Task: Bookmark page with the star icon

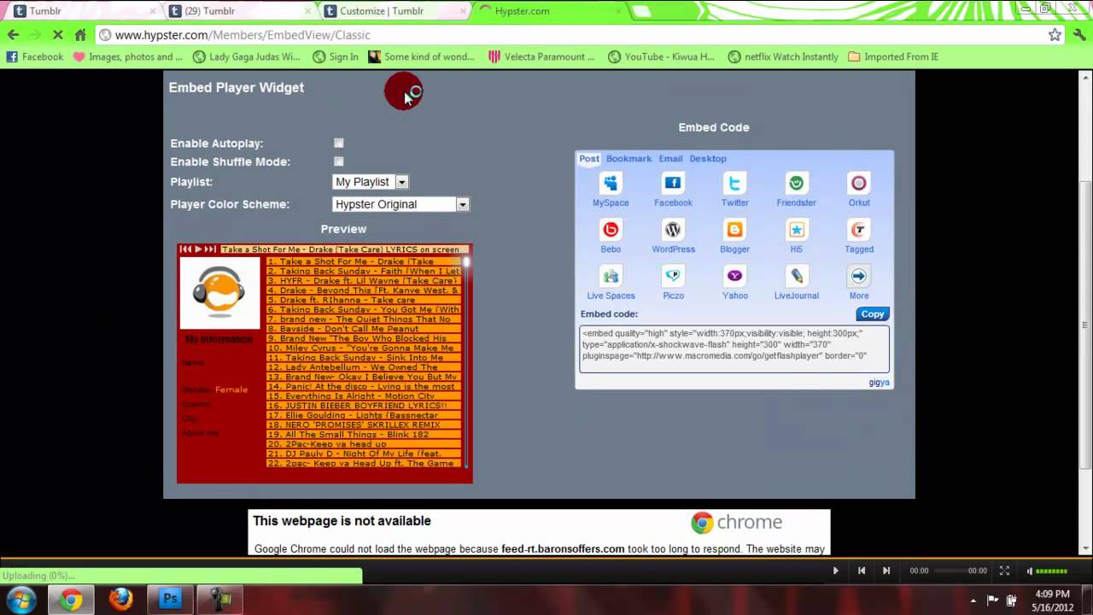Action: click(x=1055, y=35)
